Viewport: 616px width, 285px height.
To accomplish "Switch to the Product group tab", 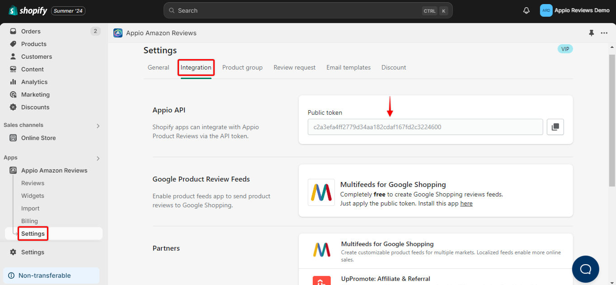I will click(x=242, y=67).
